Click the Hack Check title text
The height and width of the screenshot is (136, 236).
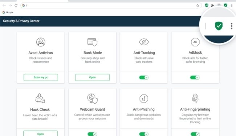point(40,110)
